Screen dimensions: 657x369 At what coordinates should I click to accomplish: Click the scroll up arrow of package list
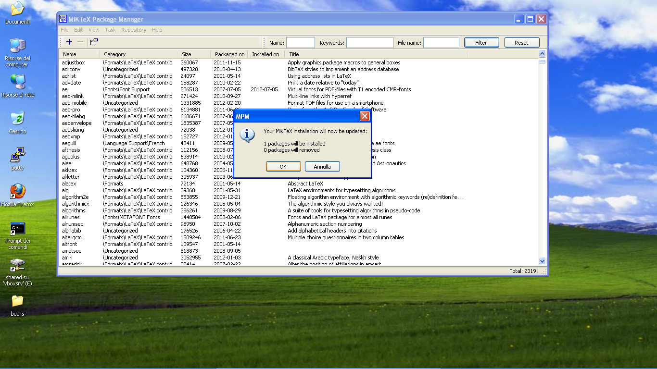click(543, 54)
